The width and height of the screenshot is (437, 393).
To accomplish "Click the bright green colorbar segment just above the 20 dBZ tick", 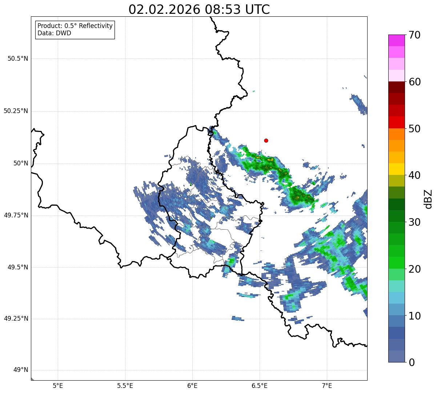I will point(397,263).
